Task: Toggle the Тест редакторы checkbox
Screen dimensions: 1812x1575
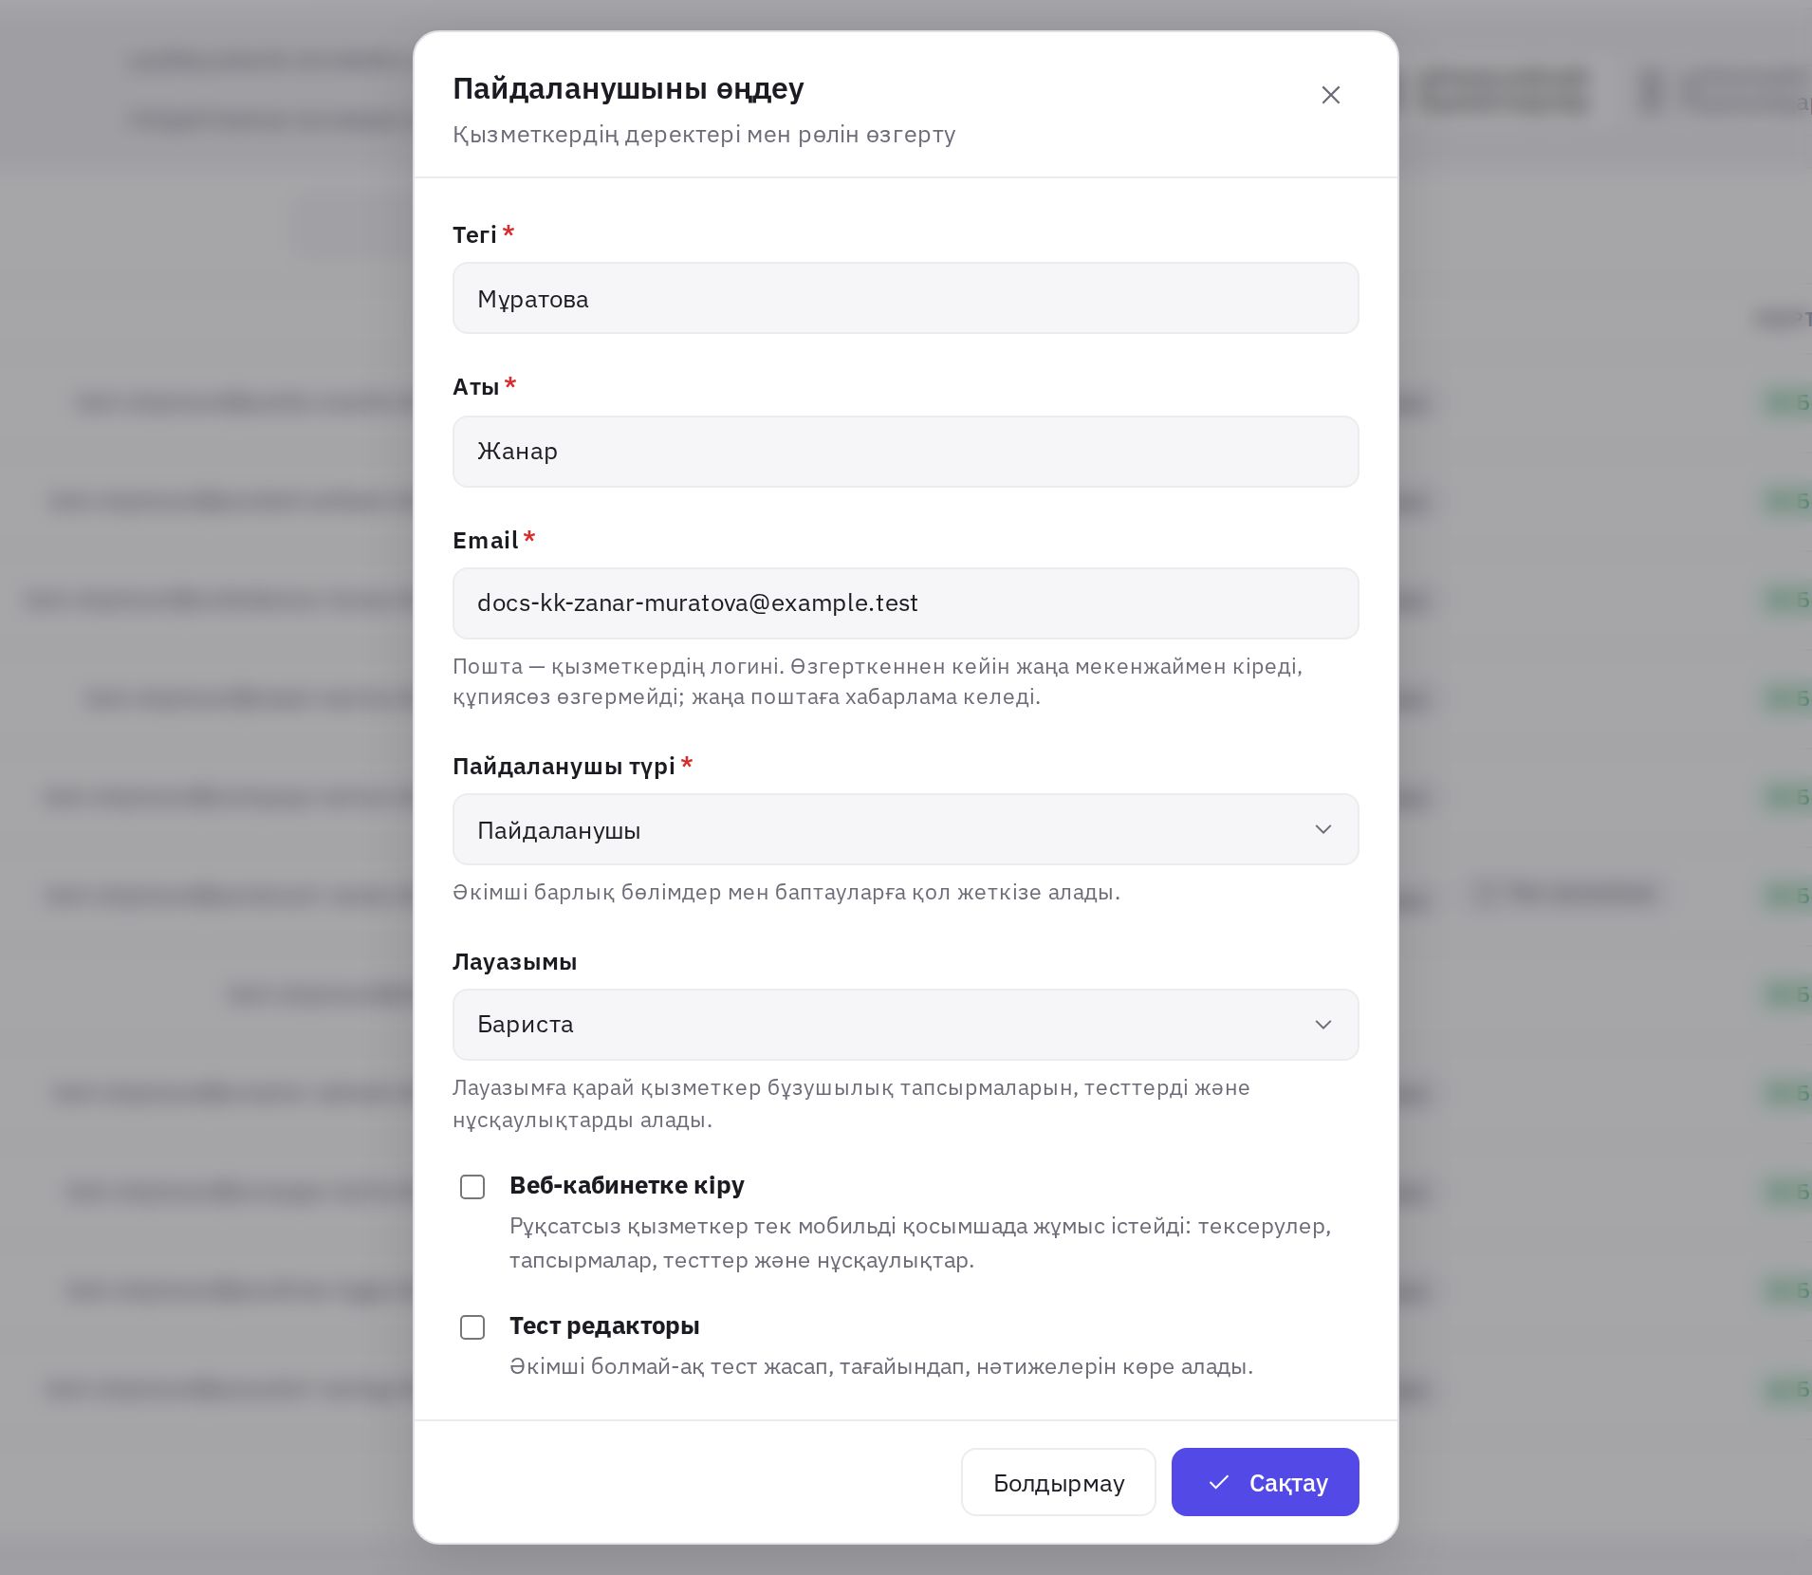Action: 472,1327
